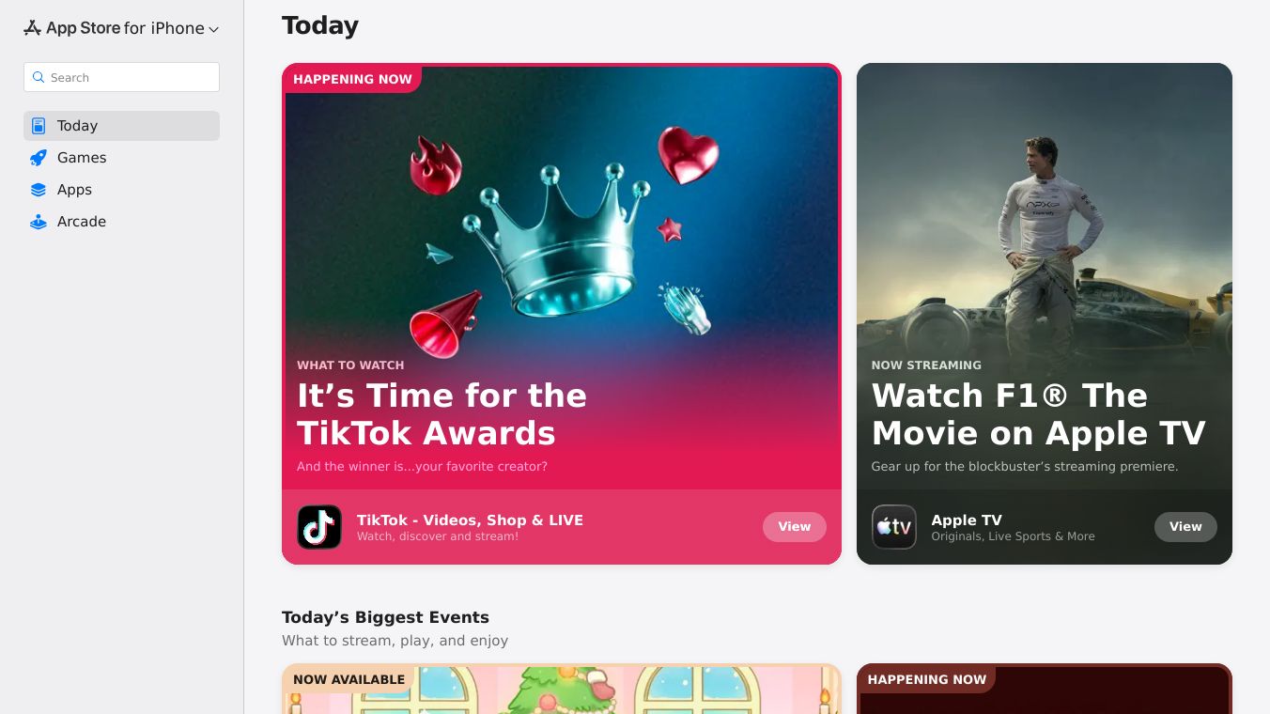The width and height of the screenshot is (1270, 714).
Task: Click the magnifying glass search icon
Action: click(39, 77)
